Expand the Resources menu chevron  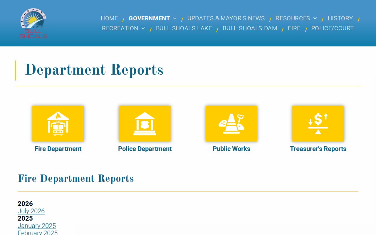click(315, 18)
